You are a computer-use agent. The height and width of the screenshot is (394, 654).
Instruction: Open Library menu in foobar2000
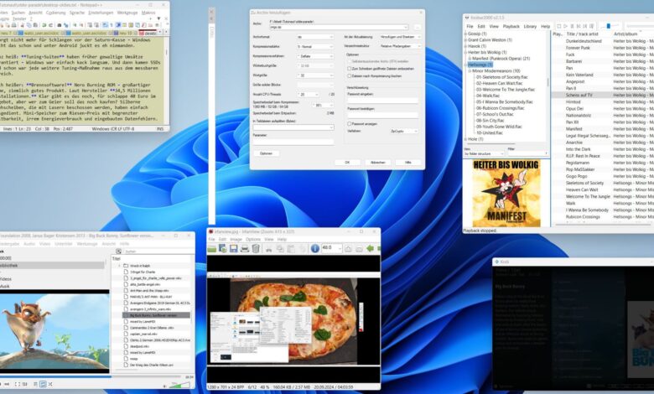pos(530,26)
